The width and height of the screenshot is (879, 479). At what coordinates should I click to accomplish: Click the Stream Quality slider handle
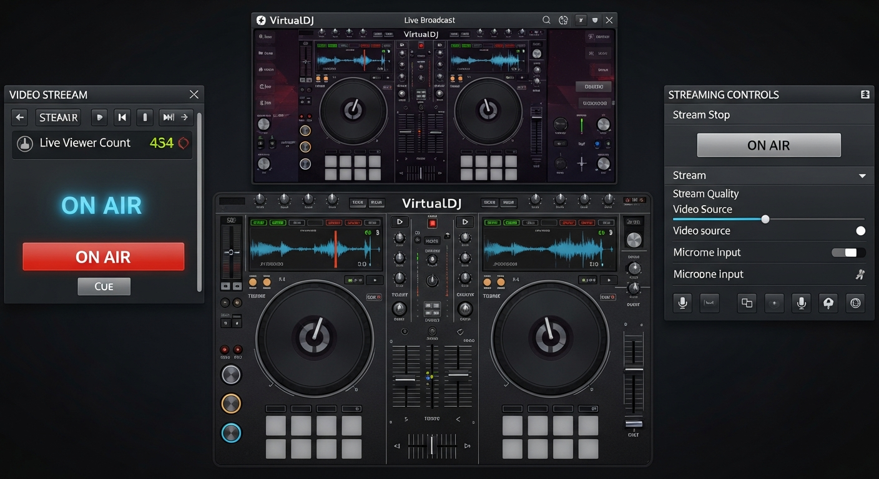point(765,219)
